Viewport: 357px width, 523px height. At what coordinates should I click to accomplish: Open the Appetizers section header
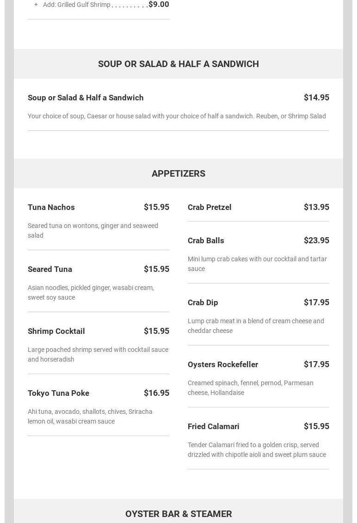click(x=178, y=173)
